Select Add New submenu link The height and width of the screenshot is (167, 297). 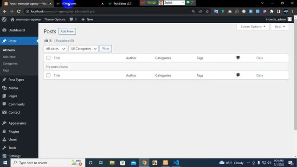pyautogui.click(x=9, y=57)
